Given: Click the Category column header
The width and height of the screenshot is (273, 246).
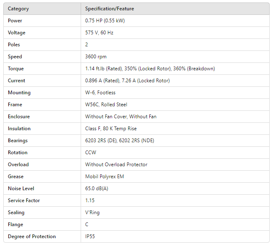Looking at the screenshot, I should (18, 9).
